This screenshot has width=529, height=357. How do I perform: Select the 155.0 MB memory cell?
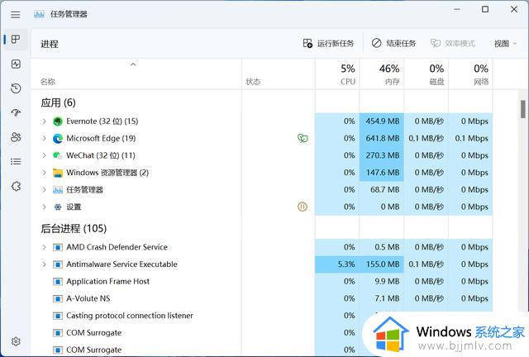pos(382,264)
